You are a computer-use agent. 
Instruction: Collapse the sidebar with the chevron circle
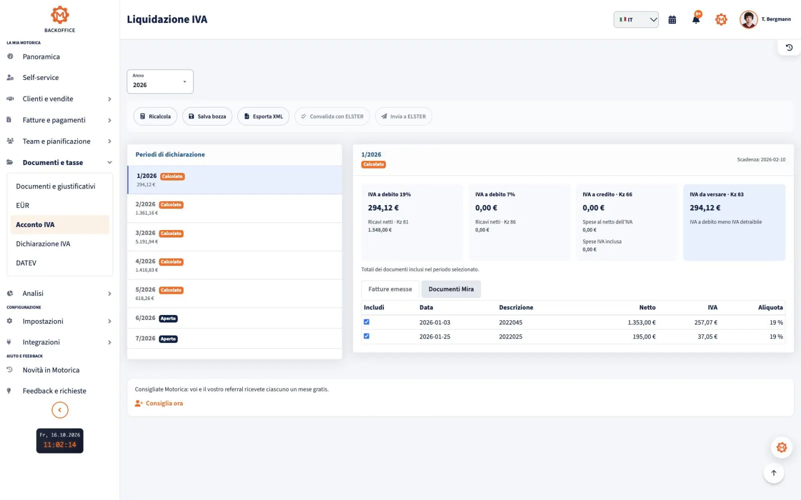click(x=60, y=410)
